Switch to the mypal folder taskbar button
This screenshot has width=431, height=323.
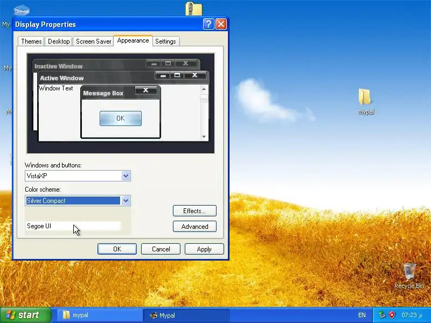pyautogui.click(x=100, y=315)
